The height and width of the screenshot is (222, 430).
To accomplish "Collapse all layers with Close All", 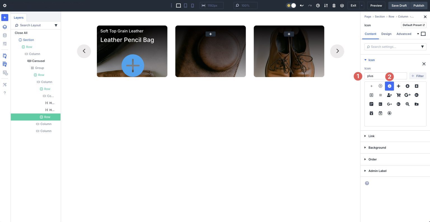I will (x=21, y=33).
